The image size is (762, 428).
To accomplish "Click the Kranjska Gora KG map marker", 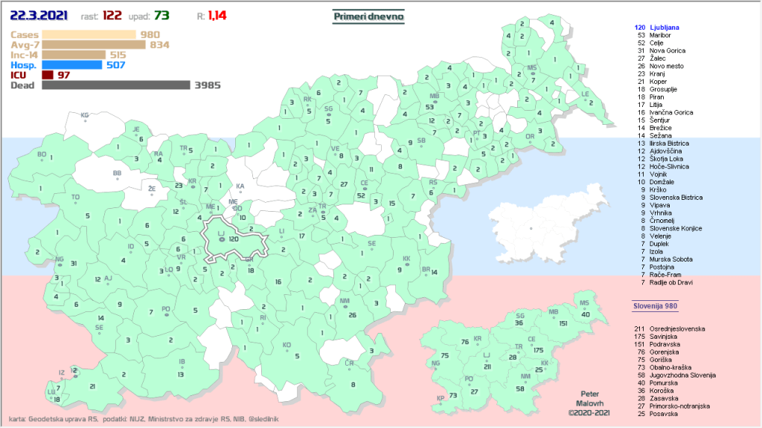I will pos(84,119).
